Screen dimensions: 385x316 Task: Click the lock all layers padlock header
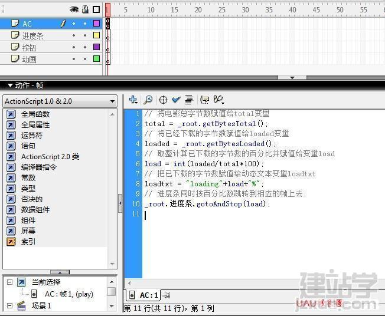pos(85,9)
